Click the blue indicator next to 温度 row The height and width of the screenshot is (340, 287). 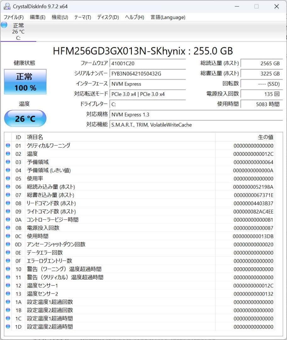(8, 153)
